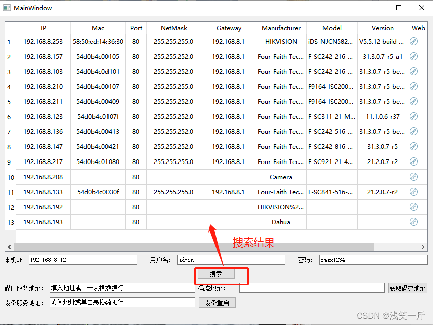
Task: Click the MainWindow title bar app icon
Action: click(7, 8)
